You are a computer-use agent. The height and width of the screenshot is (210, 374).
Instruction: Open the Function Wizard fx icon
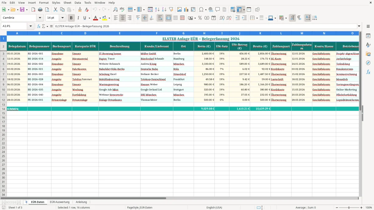pos(39,26)
